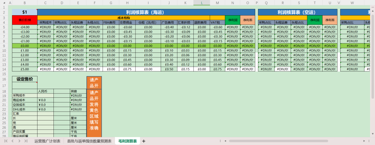Image resolution: width=375 pixels, height=145 pixels.
Task: Click the tall orange 请产品开发将黄色区域填写准确 note box
Action: click(x=94, y=113)
